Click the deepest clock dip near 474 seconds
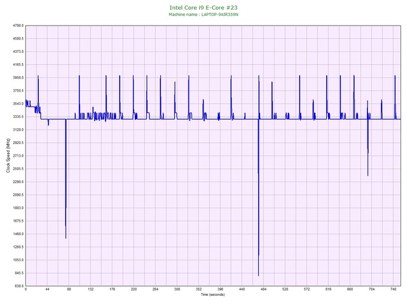This screenshot has width=407, height=305. coord(259,275)
